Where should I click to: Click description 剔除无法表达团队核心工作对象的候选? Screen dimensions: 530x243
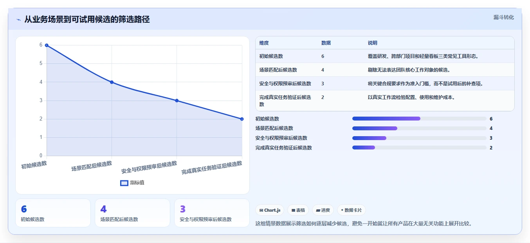coord(409,70)
